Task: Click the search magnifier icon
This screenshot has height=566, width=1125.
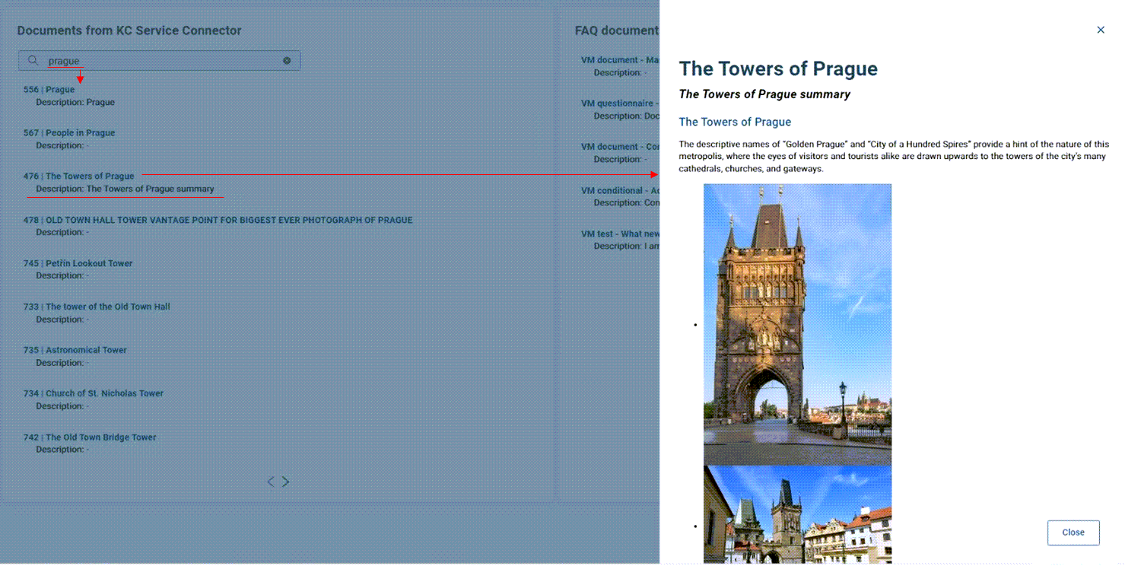Action: [33, 60]
